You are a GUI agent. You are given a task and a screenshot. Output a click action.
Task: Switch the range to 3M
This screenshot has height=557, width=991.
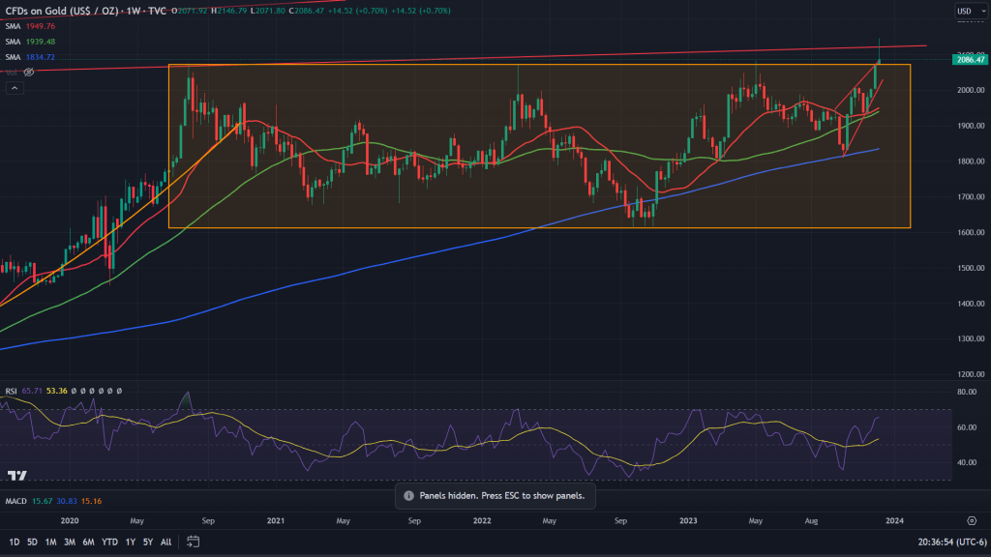[x=70, y=542]
